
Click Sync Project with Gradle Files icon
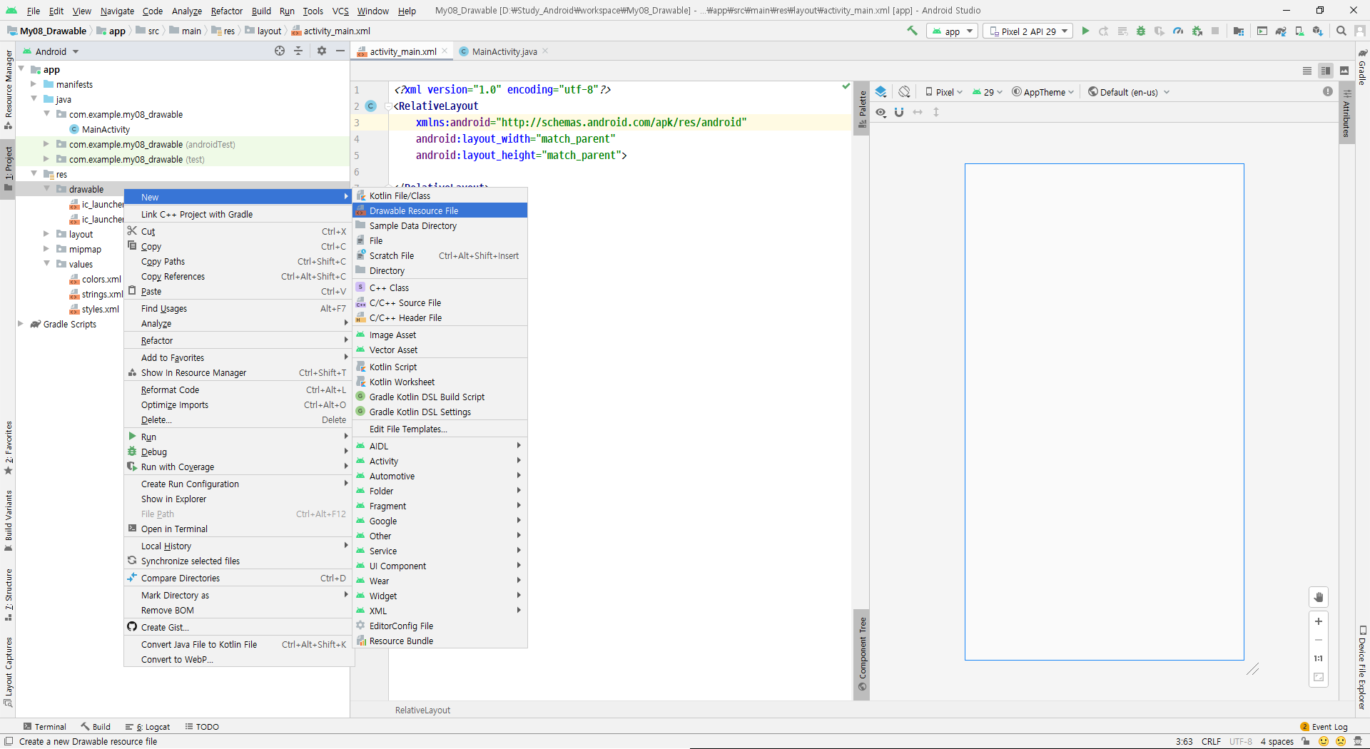pos(1281,31)
